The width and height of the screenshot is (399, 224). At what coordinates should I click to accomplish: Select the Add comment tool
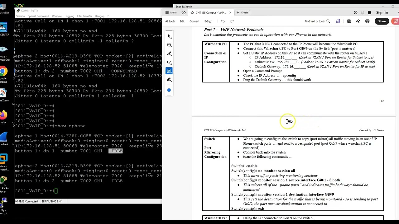point(169,45)
